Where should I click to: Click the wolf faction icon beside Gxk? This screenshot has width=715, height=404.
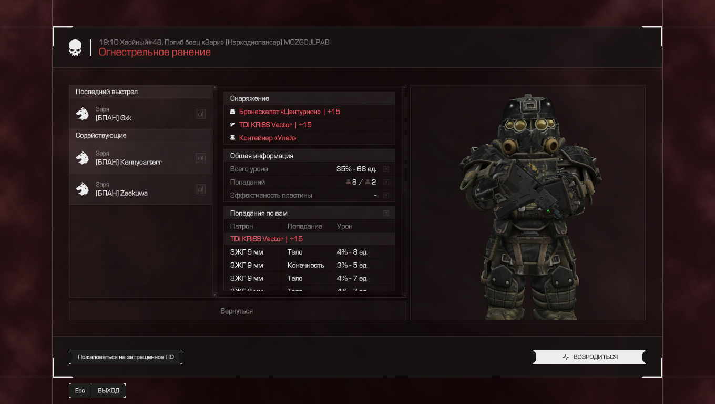pos(83,114)
